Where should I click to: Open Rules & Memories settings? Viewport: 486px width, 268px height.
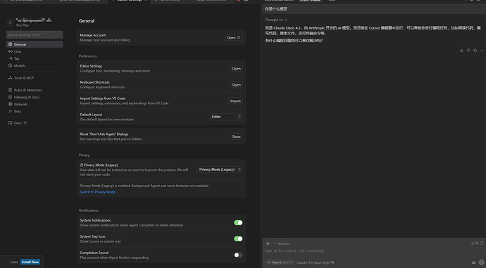click(x=35, y=90)
